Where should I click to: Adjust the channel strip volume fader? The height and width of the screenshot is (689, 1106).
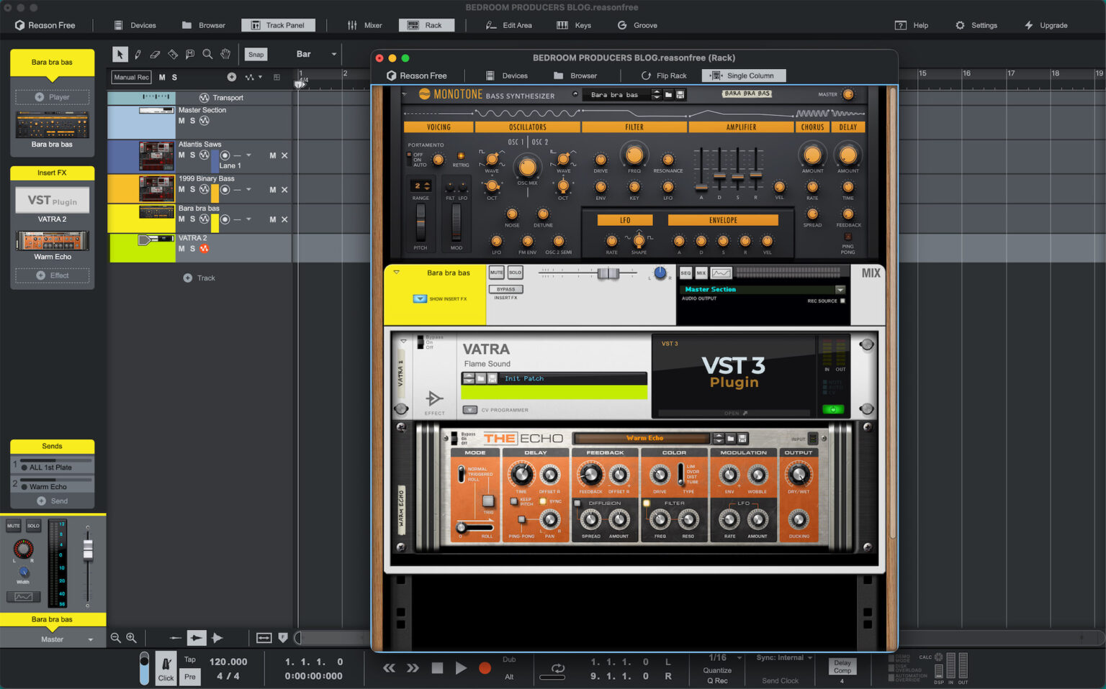(88, 550)
